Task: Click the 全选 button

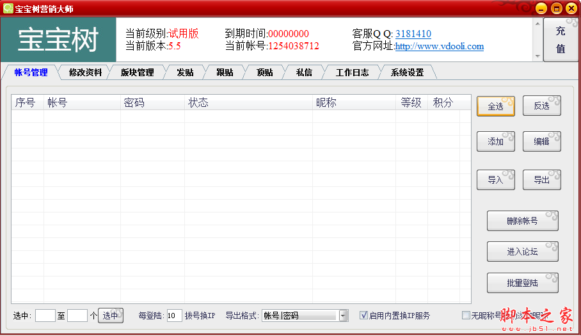Action: click(496, 106)
